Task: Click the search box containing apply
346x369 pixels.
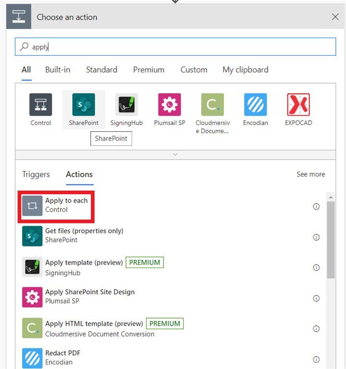Action: (x=175, y=47)
